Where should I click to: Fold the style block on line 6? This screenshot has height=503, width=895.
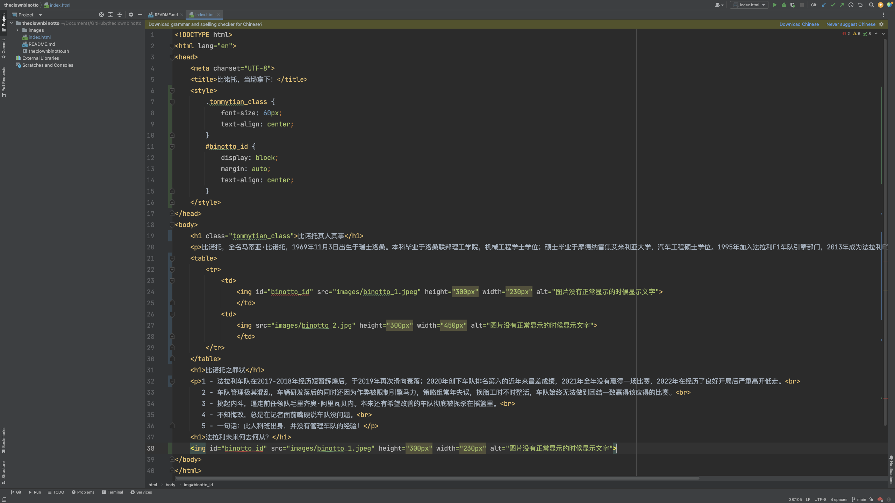[172, 90]
